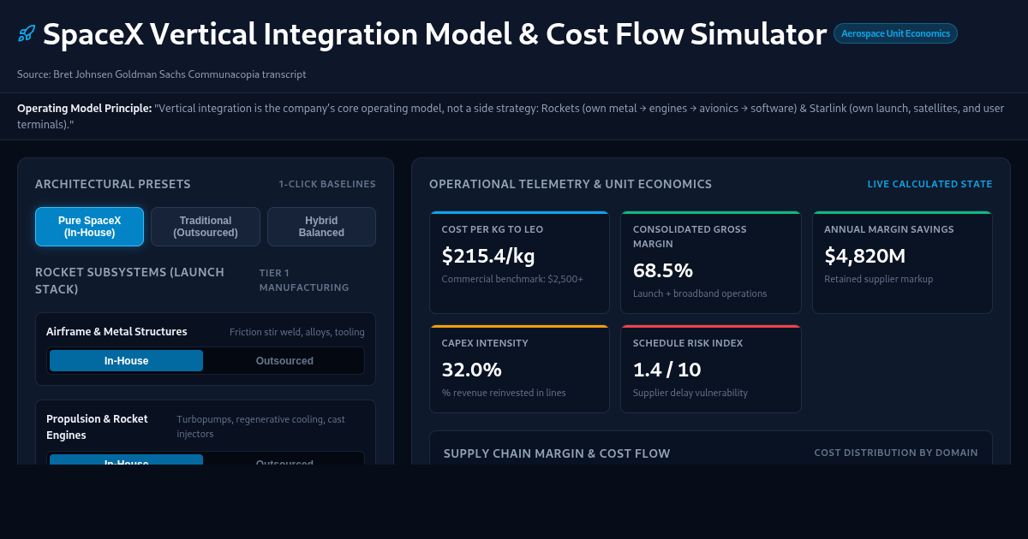This screenshot has width=1028, height=539.
Task: Click the Annual Margin Savings card
Action: point(902,263)
